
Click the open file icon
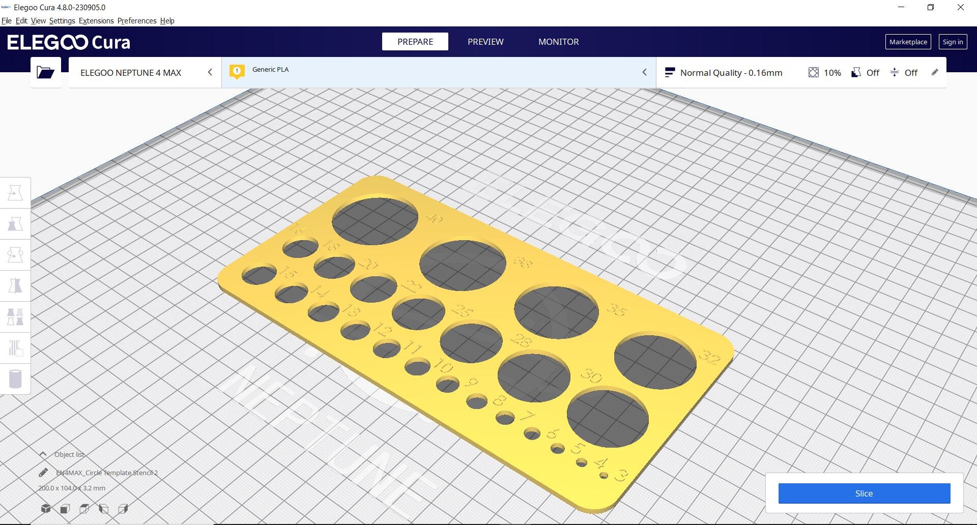(45, 72)
